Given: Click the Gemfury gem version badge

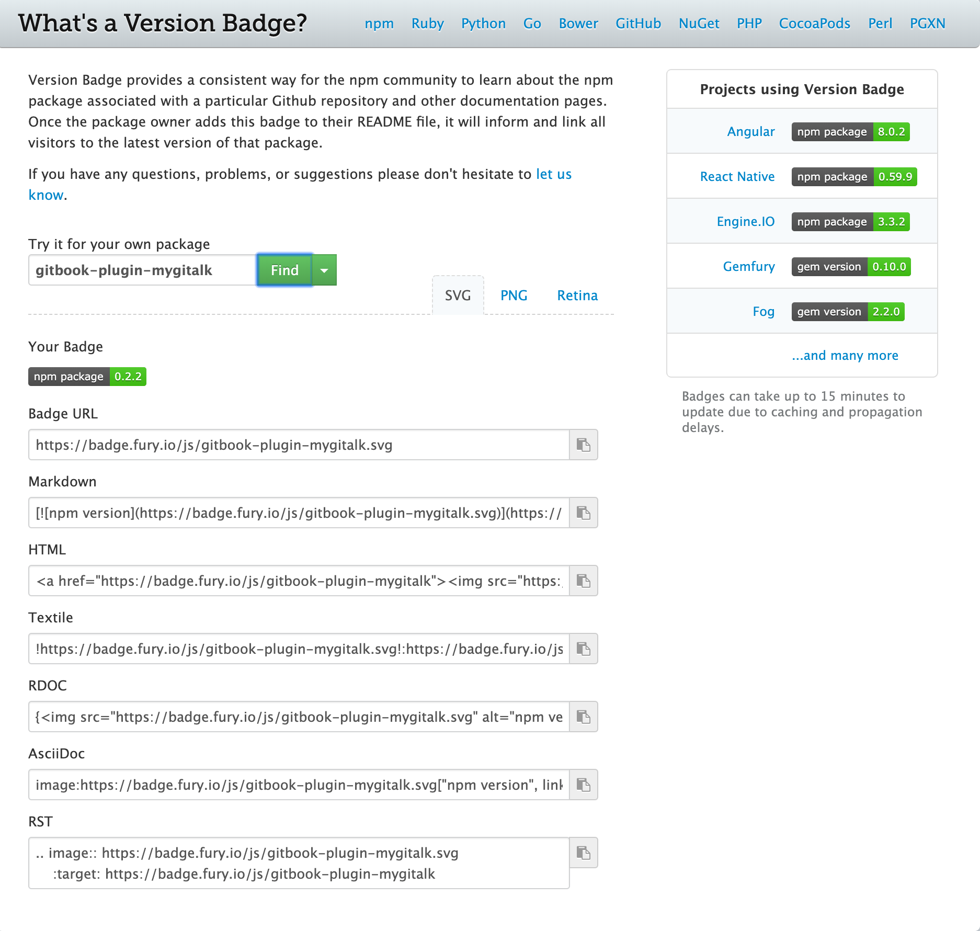Looking at the screenshot, I should tap(850, 267).
